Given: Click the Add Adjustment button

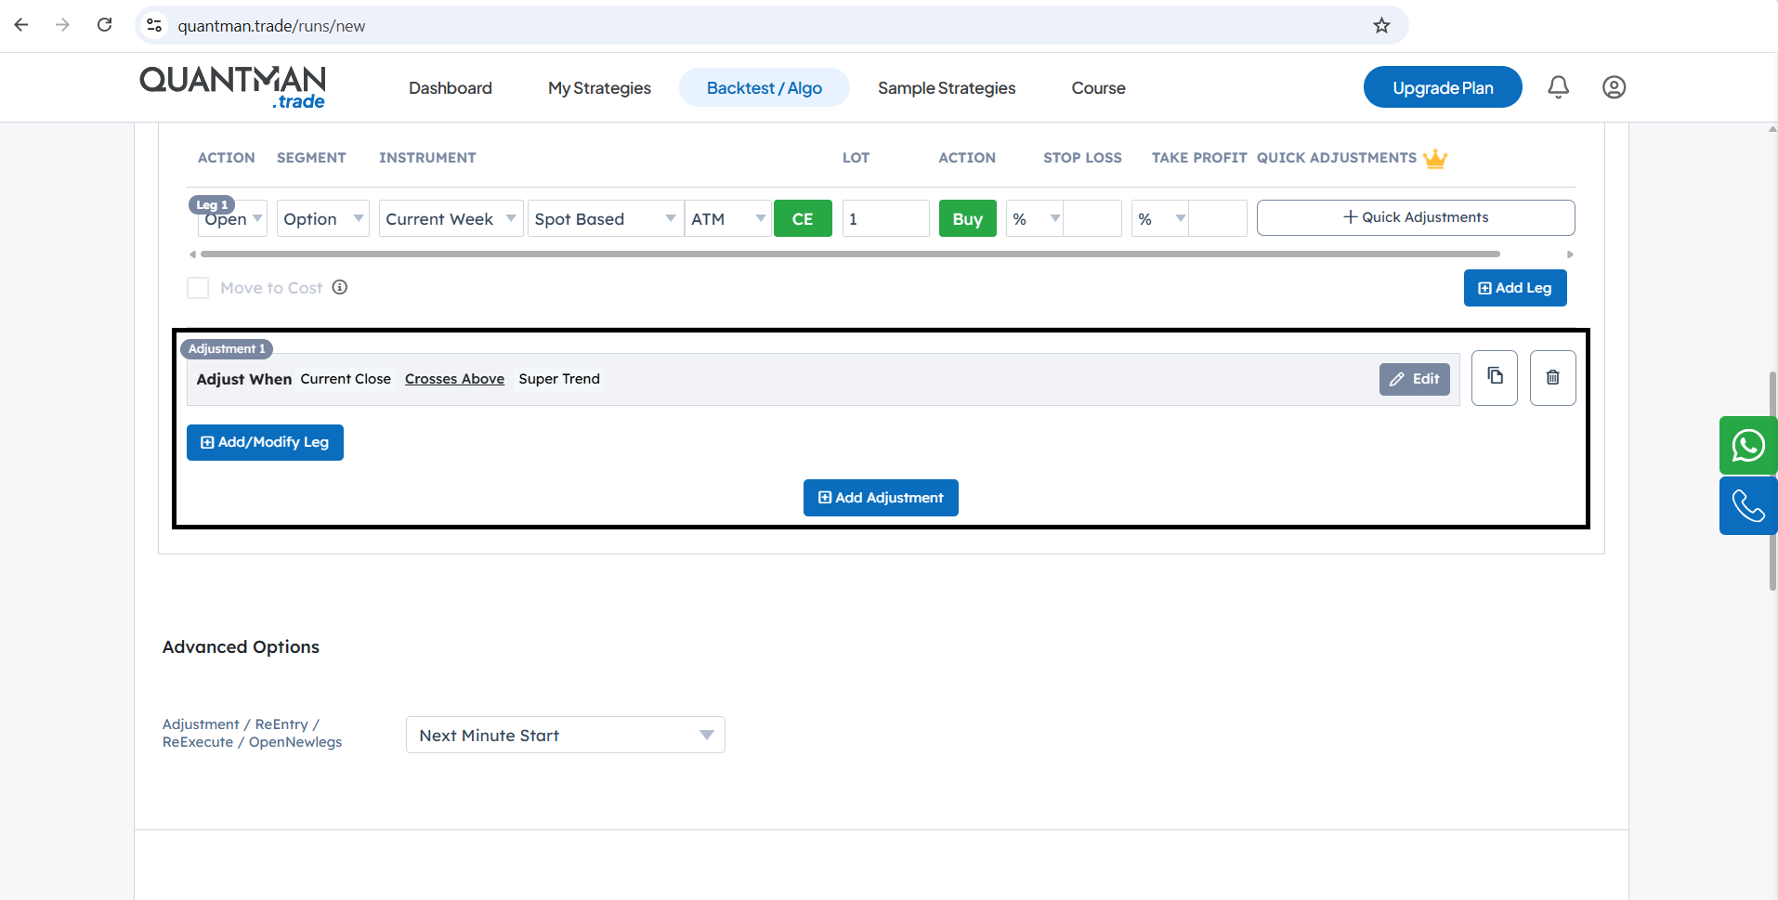Looking at the screenshot, I should pos(880,497).
